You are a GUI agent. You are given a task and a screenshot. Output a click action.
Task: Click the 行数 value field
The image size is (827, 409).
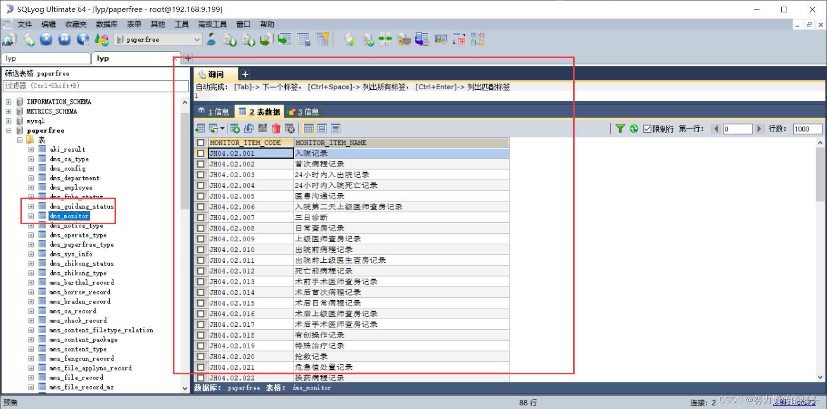808,129
